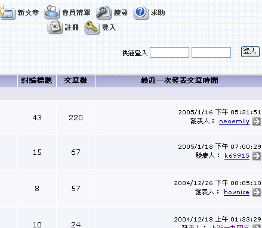Image resolution: width=262 pixels, height=228 pixels.
Task: Go to latest post by neoemily arrow icon
Action: point(257,121)
